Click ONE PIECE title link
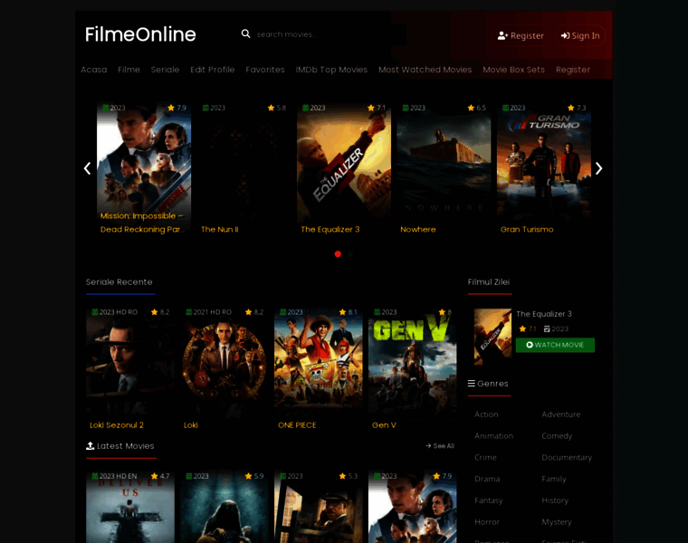Image resolution: width=688 pixels, height=543 pixels. (x=297, y=425)
